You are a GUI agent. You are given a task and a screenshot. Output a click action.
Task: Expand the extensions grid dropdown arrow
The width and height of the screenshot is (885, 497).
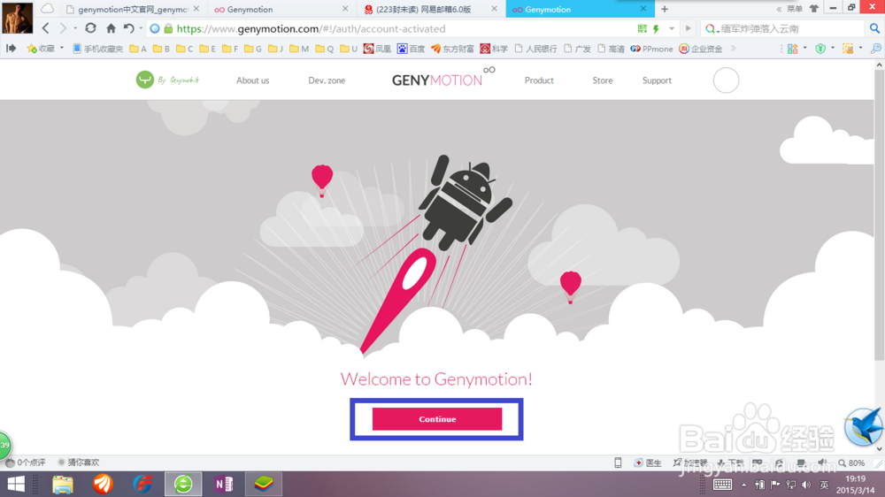pos(804,48)
